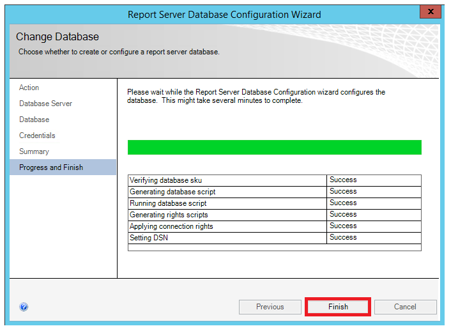Click the green completed progress bar
The width and height of the screenshot is (451, 333).
(275, 148)
